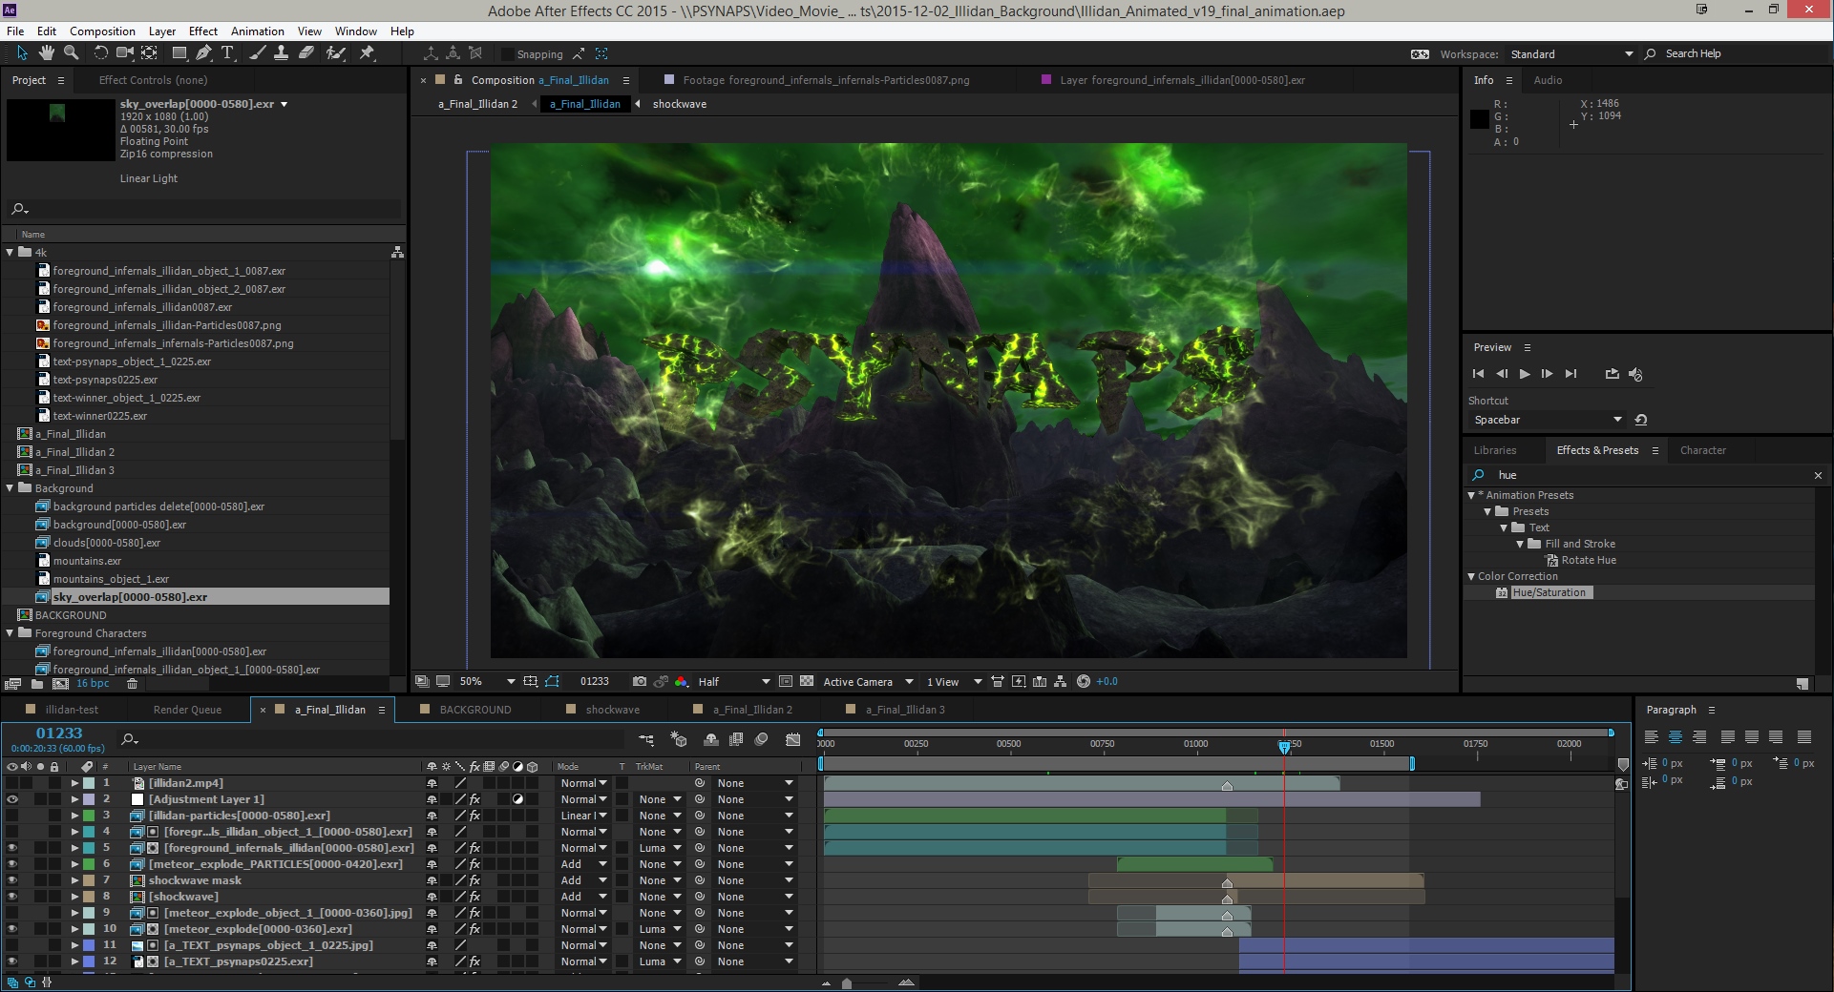The height and width of the screenshot is (992, 1834).
Task: Clear the hue search in Effects & Presets
Action: [x=1818, y=475]
